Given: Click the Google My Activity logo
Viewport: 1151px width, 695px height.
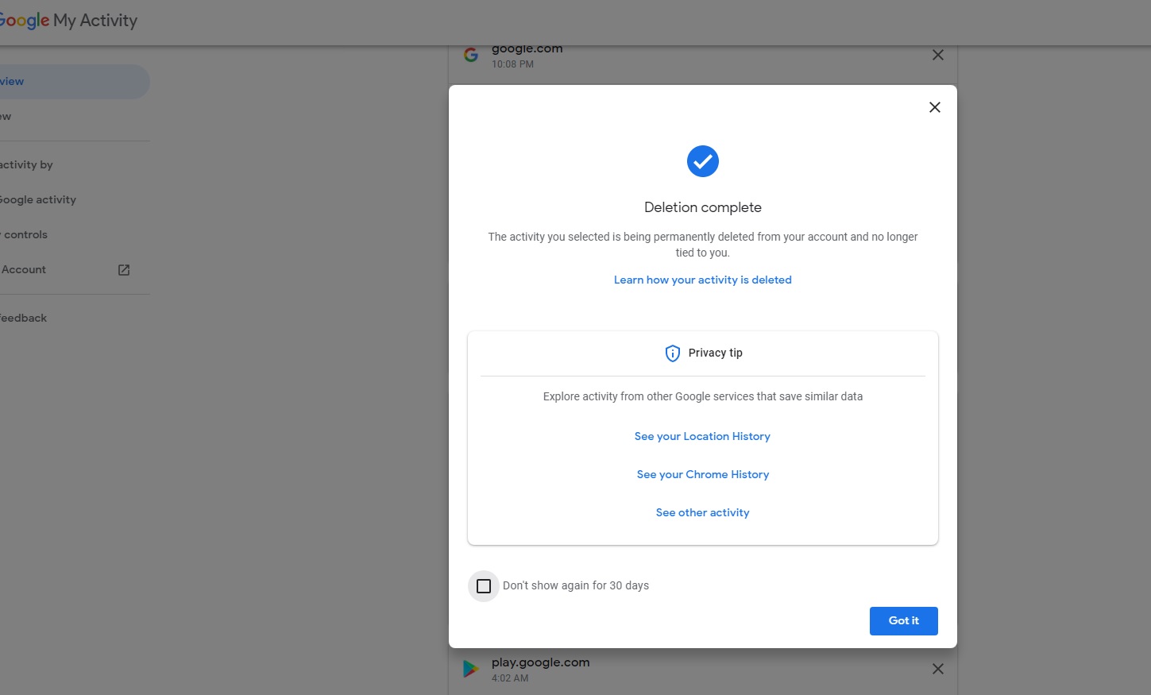Looking at the screenshot, I should 68,21.
